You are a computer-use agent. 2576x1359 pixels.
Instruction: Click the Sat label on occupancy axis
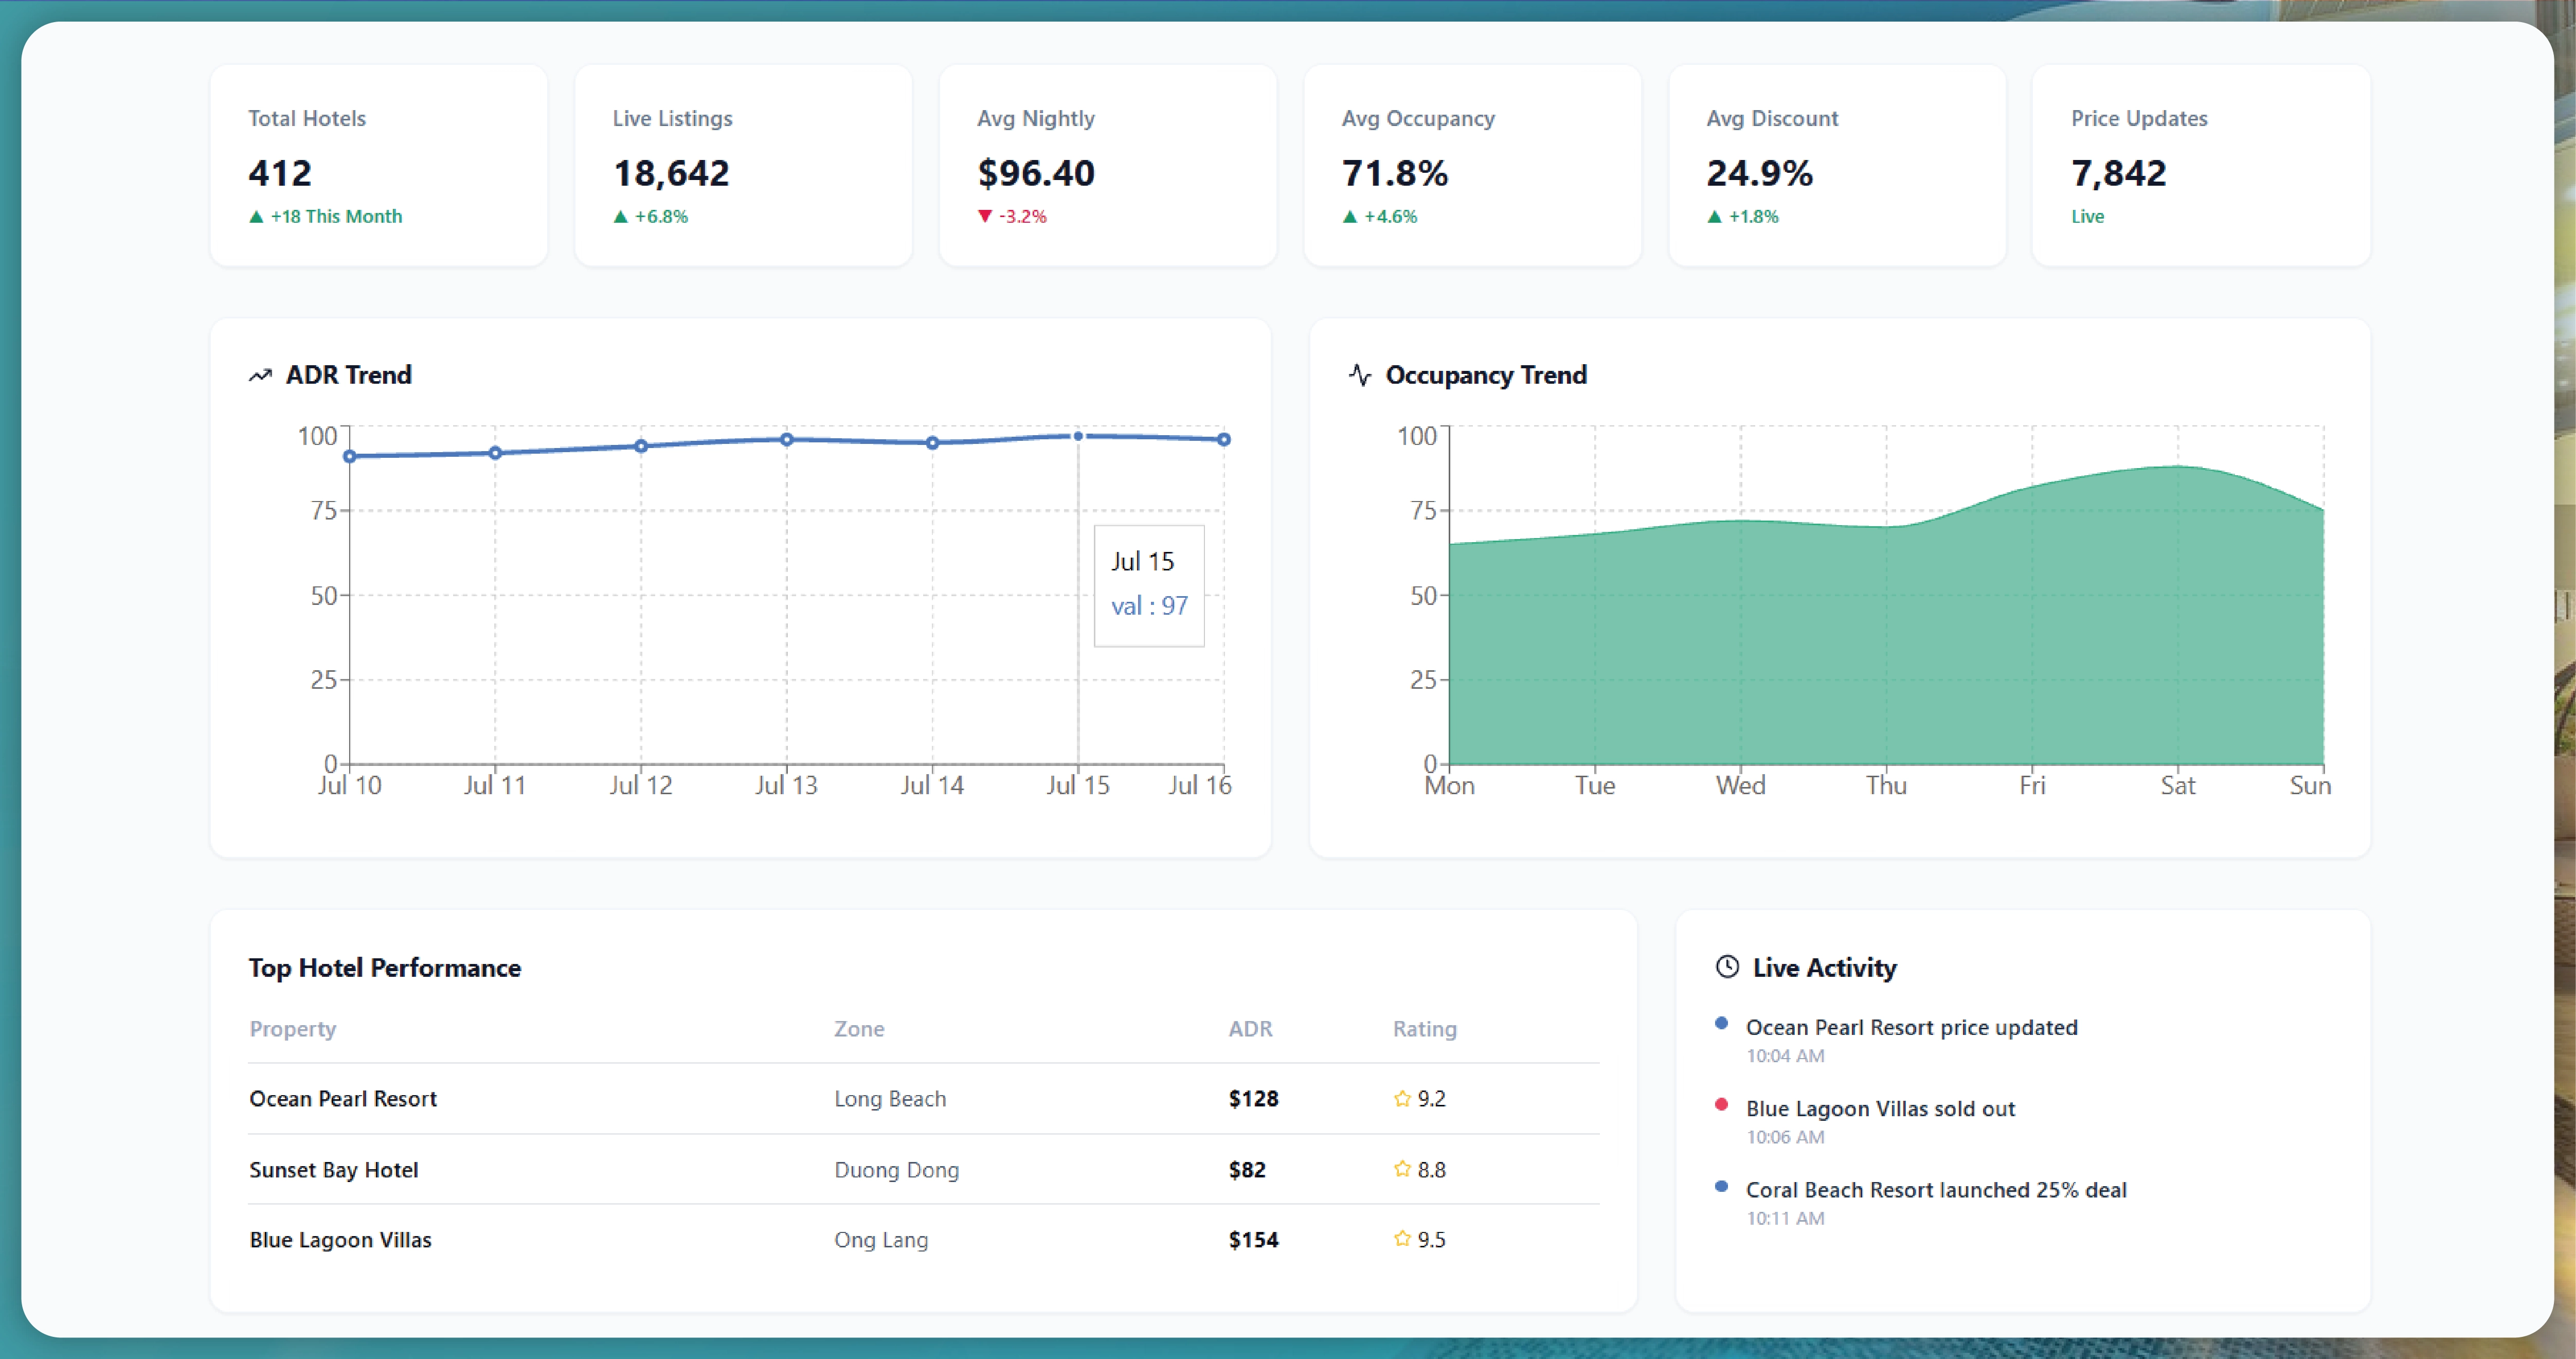tap(2177, 786)
